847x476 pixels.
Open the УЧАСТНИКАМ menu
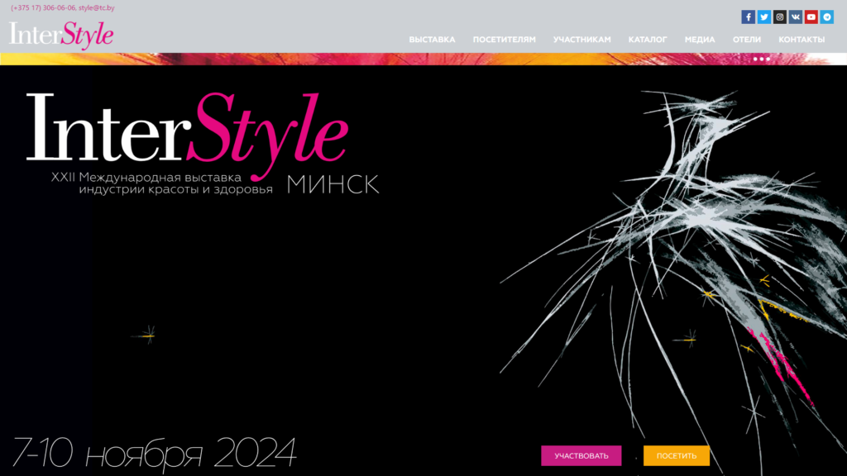[581, 40]
